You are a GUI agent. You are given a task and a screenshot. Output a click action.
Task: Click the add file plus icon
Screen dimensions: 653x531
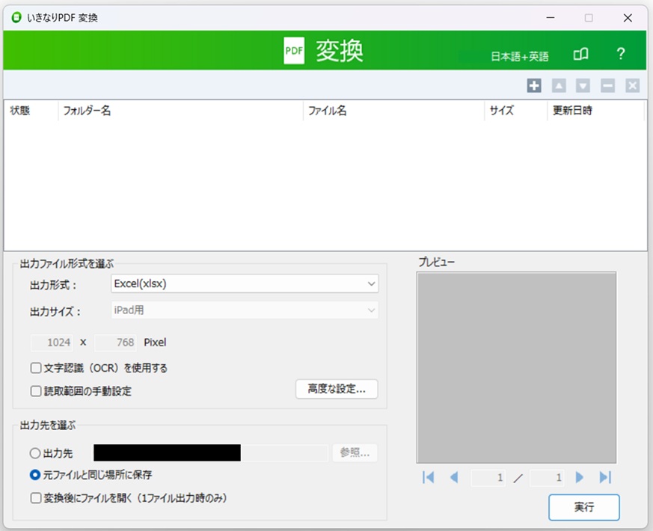533,86
